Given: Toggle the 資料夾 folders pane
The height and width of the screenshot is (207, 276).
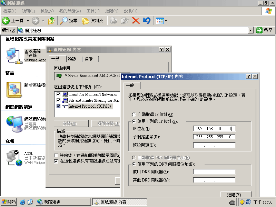Looking at the screenshot, I should tap(92, 21).
